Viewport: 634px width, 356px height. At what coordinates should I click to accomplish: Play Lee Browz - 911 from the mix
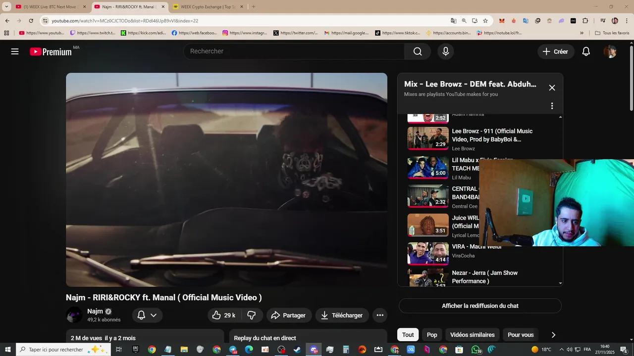pyautogui.click(x=428, y=138)
